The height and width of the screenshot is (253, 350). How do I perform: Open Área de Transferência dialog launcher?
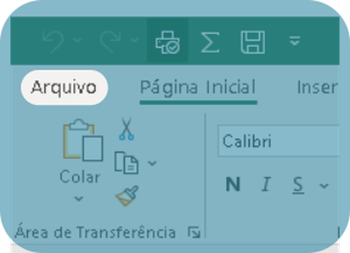(194, 232)
